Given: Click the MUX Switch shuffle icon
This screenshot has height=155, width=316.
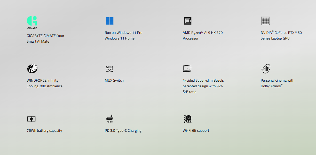Looking at the screenshot, I should (x=109, y=69).
